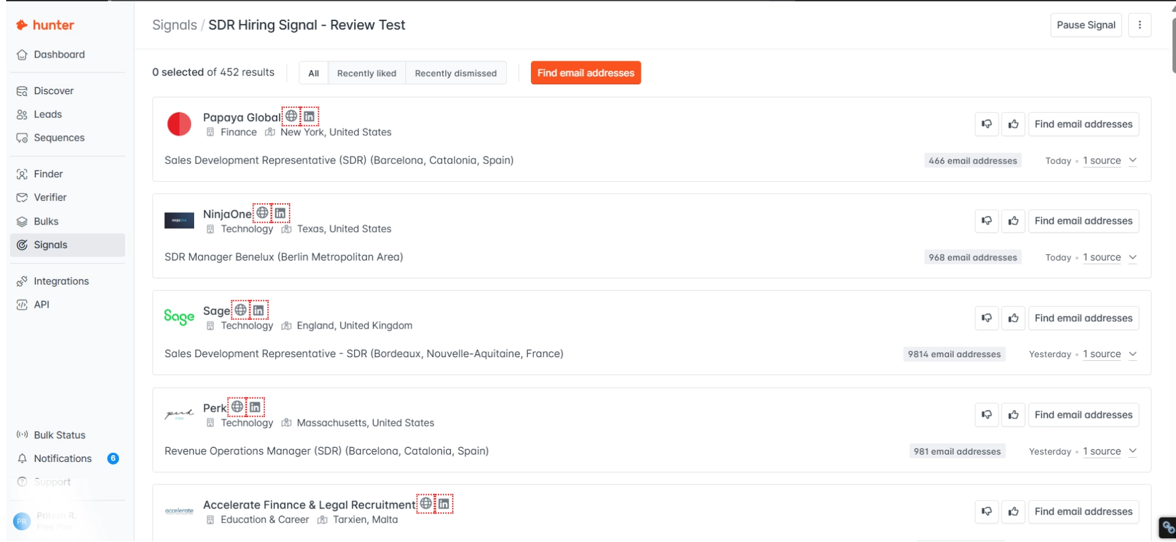The width and height of the screenshot is (1176, 542).
Task: Expand Sage source chevron
Action: tap(1133, 353)
